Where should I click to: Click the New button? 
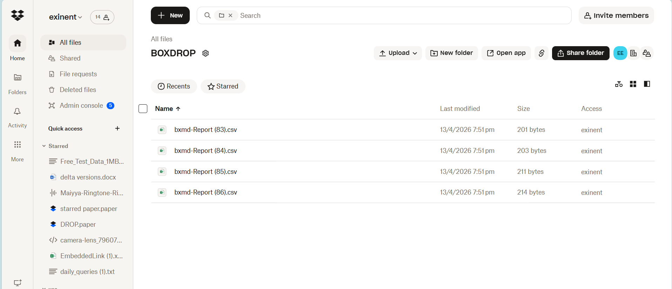(170, 15)
